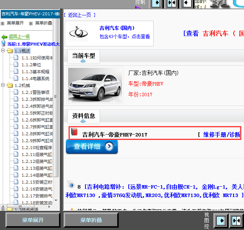The width and height of the screenshot is (244, 230).
Task: Click the 返回上一页 link
Action: click(x=80, y=15)
